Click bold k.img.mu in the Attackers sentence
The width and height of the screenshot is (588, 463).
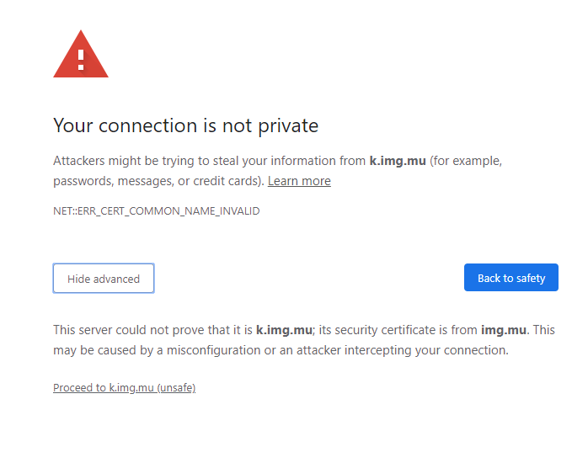[x=398, y=160]
